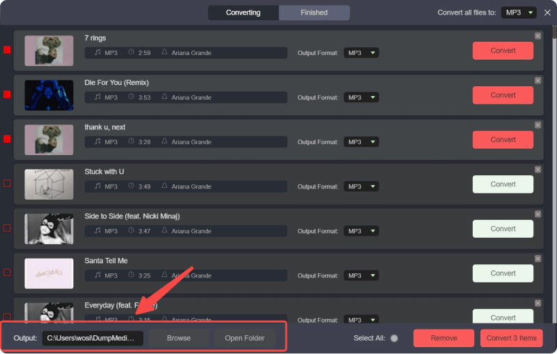Screen dimensions: 557x354
Task: Check the Everyday checkbox
Action: click(7, 316)
